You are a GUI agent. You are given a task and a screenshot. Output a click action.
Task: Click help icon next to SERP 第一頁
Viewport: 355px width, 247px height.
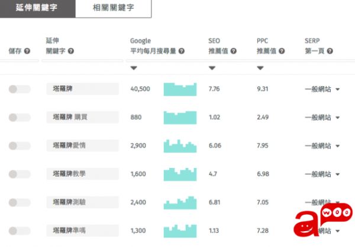(330, 51)
